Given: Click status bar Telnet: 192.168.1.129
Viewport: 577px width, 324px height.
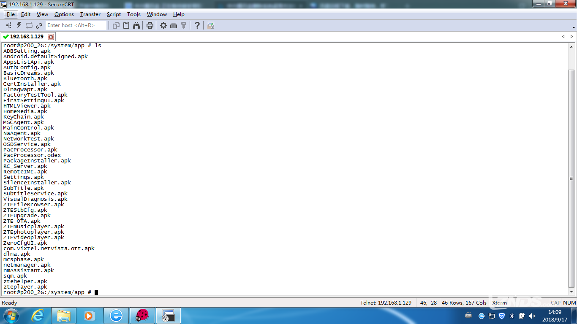Looking at the screenshot, I should [x=386, y=303].
